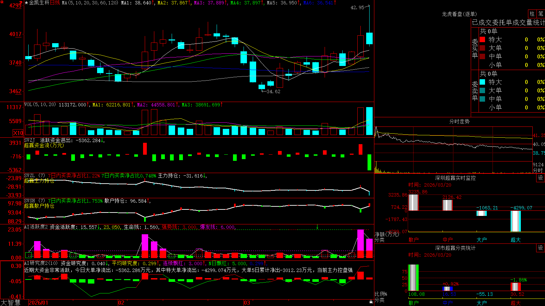Click the 02 month marker on date axis
This screenshot has width=545, height=306.
click(x=121, y=303)
